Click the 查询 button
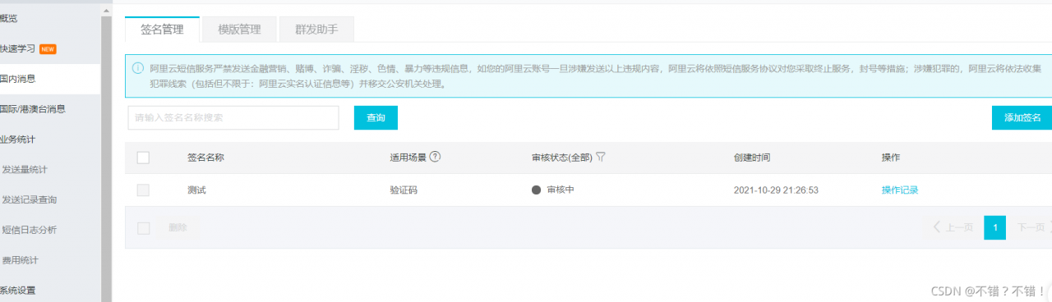This screenshot has height=302, width=1052. tap(376, 117)
